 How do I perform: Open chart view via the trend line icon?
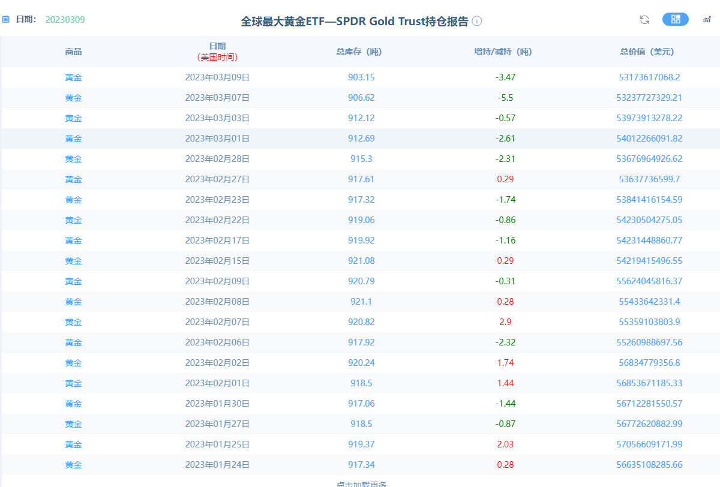706,20
